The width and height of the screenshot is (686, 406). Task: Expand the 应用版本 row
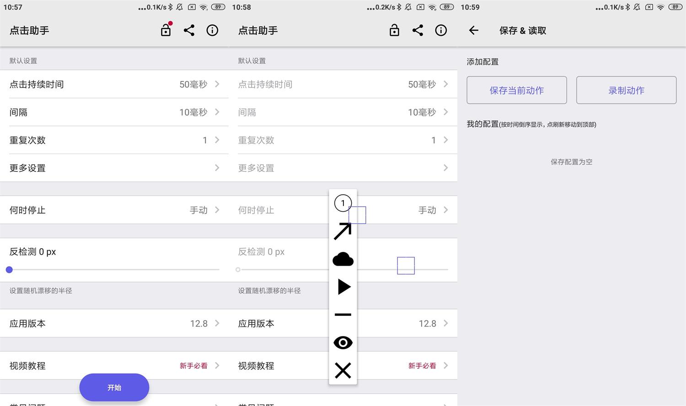(114, 323)
